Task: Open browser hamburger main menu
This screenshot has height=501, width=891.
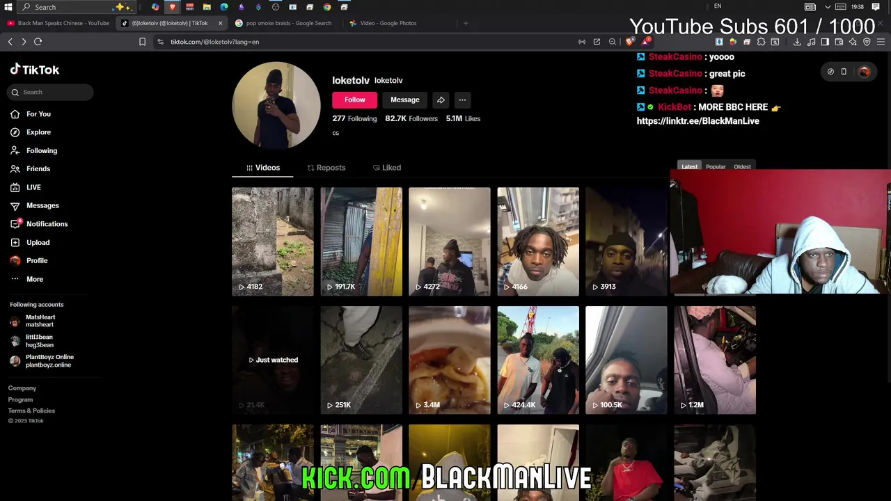Action: [881, 42]
